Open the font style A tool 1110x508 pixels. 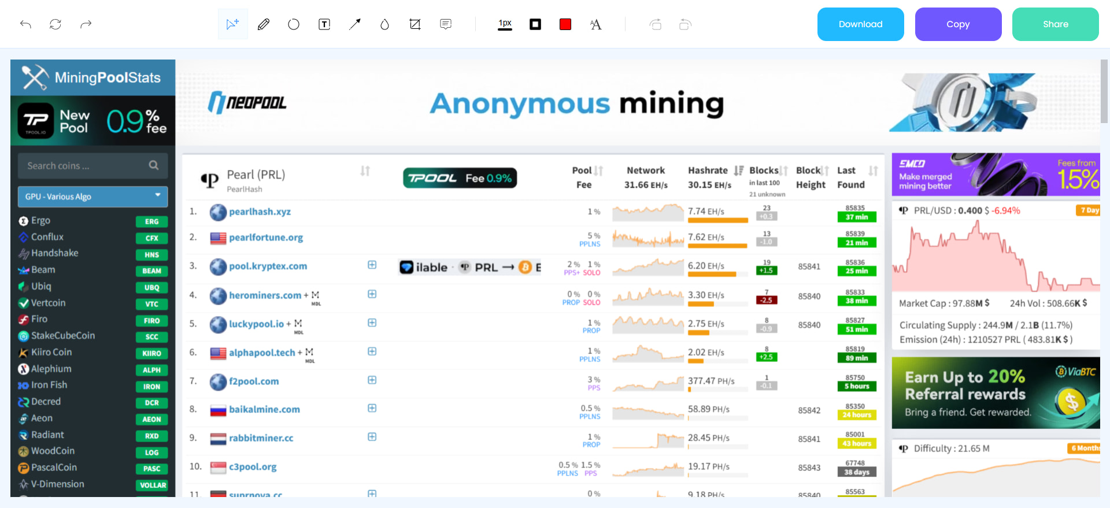point(595,24)
